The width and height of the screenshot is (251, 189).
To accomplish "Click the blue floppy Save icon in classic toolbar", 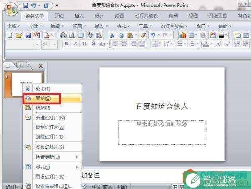I will pyautogui.click(x=28, y=35).
